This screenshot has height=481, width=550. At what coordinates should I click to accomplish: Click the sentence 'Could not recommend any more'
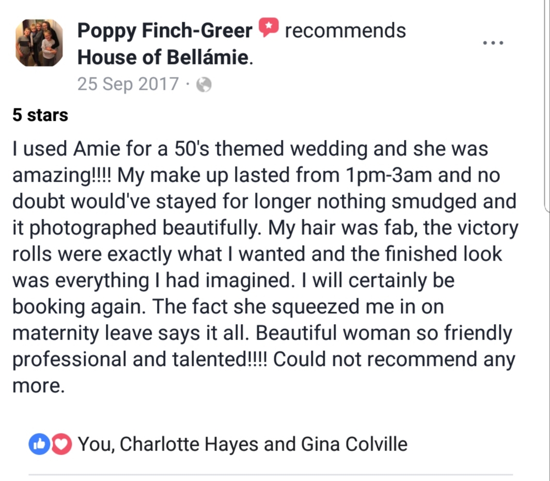click(264, 372)
